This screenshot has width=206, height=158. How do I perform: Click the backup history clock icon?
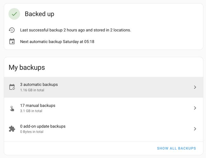click(12, 30)
